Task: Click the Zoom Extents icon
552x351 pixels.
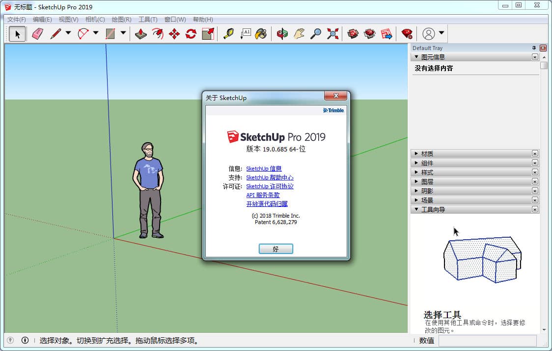Action: (333, 34)
